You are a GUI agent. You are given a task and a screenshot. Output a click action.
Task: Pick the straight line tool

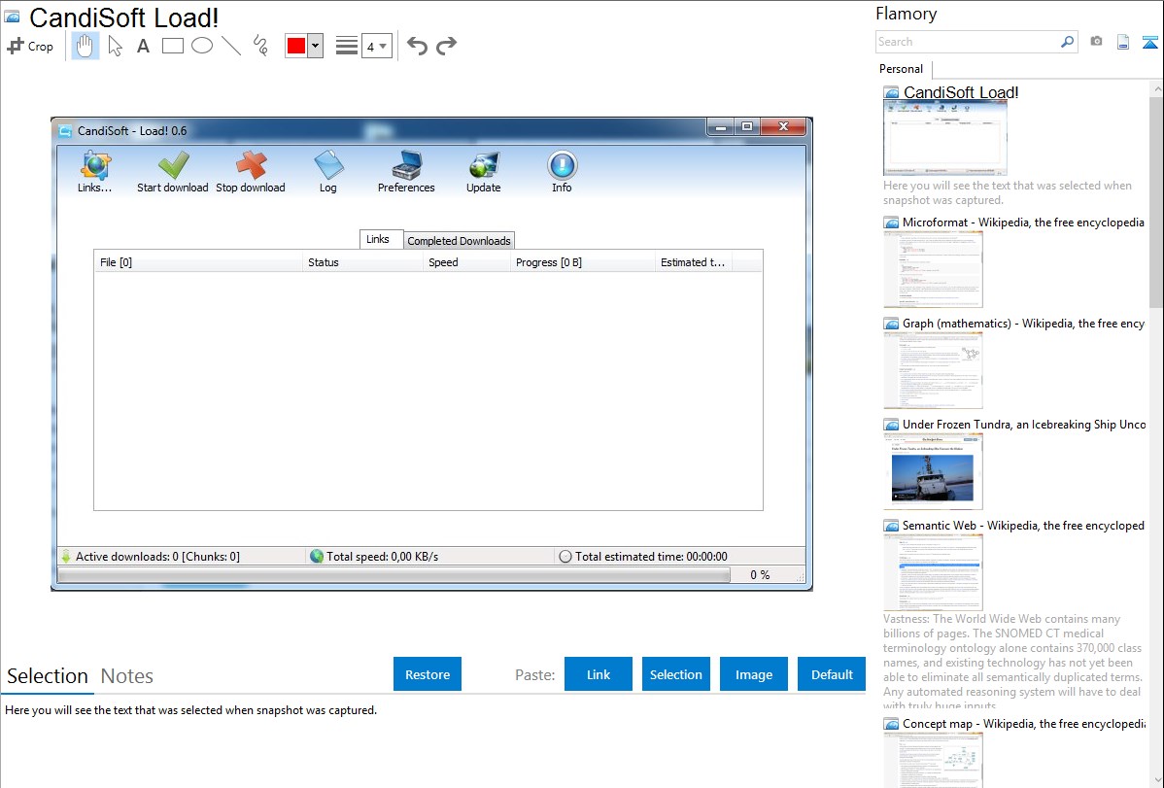[231, 46]
